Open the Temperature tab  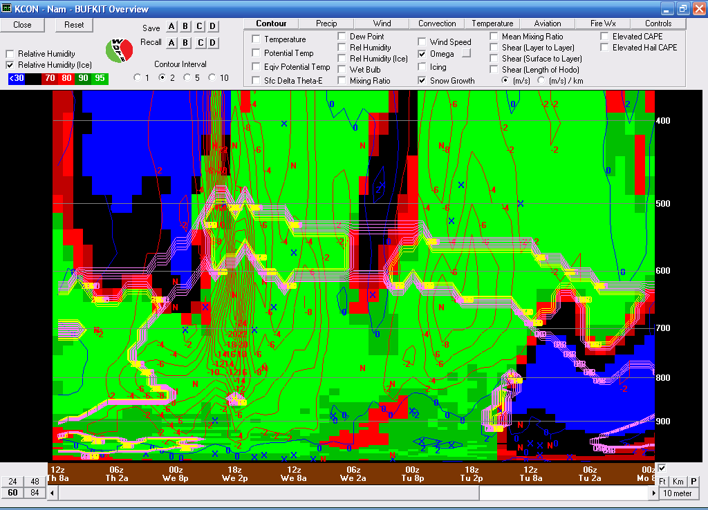(x=492, y=23)
